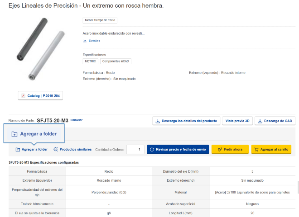Viewport: 299px width, 217px height.
Task: Click the add-to-folder icon in action row
Action: click(18, 149)
